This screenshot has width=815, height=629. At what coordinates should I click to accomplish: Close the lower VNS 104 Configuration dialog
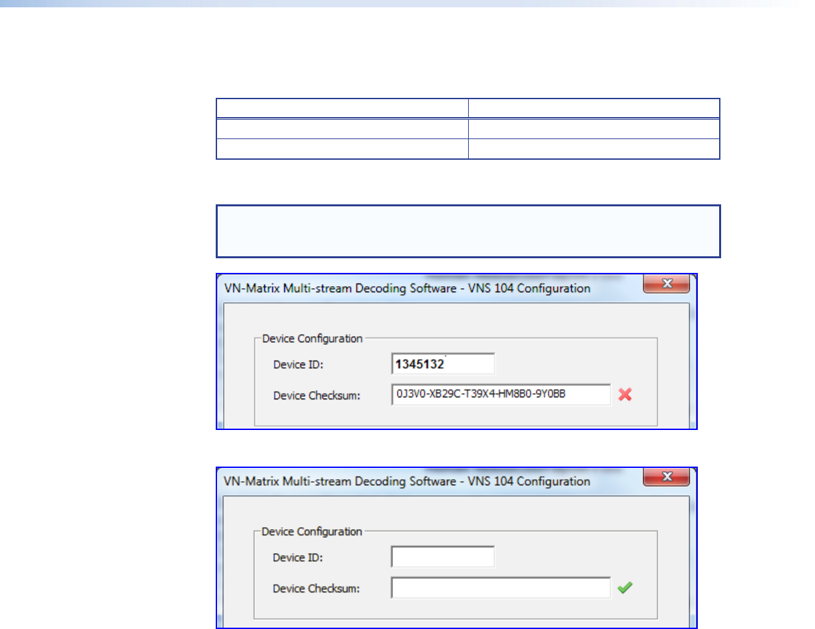tap(666, 477)
